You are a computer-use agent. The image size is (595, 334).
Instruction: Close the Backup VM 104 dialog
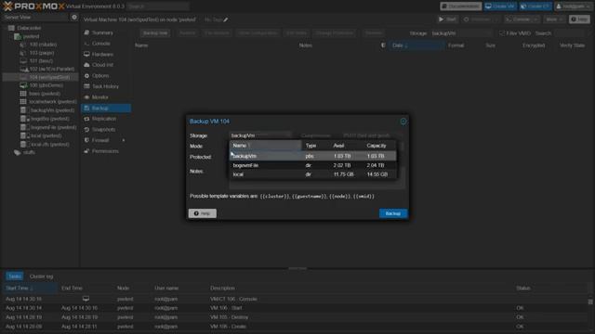pos(403,122)
